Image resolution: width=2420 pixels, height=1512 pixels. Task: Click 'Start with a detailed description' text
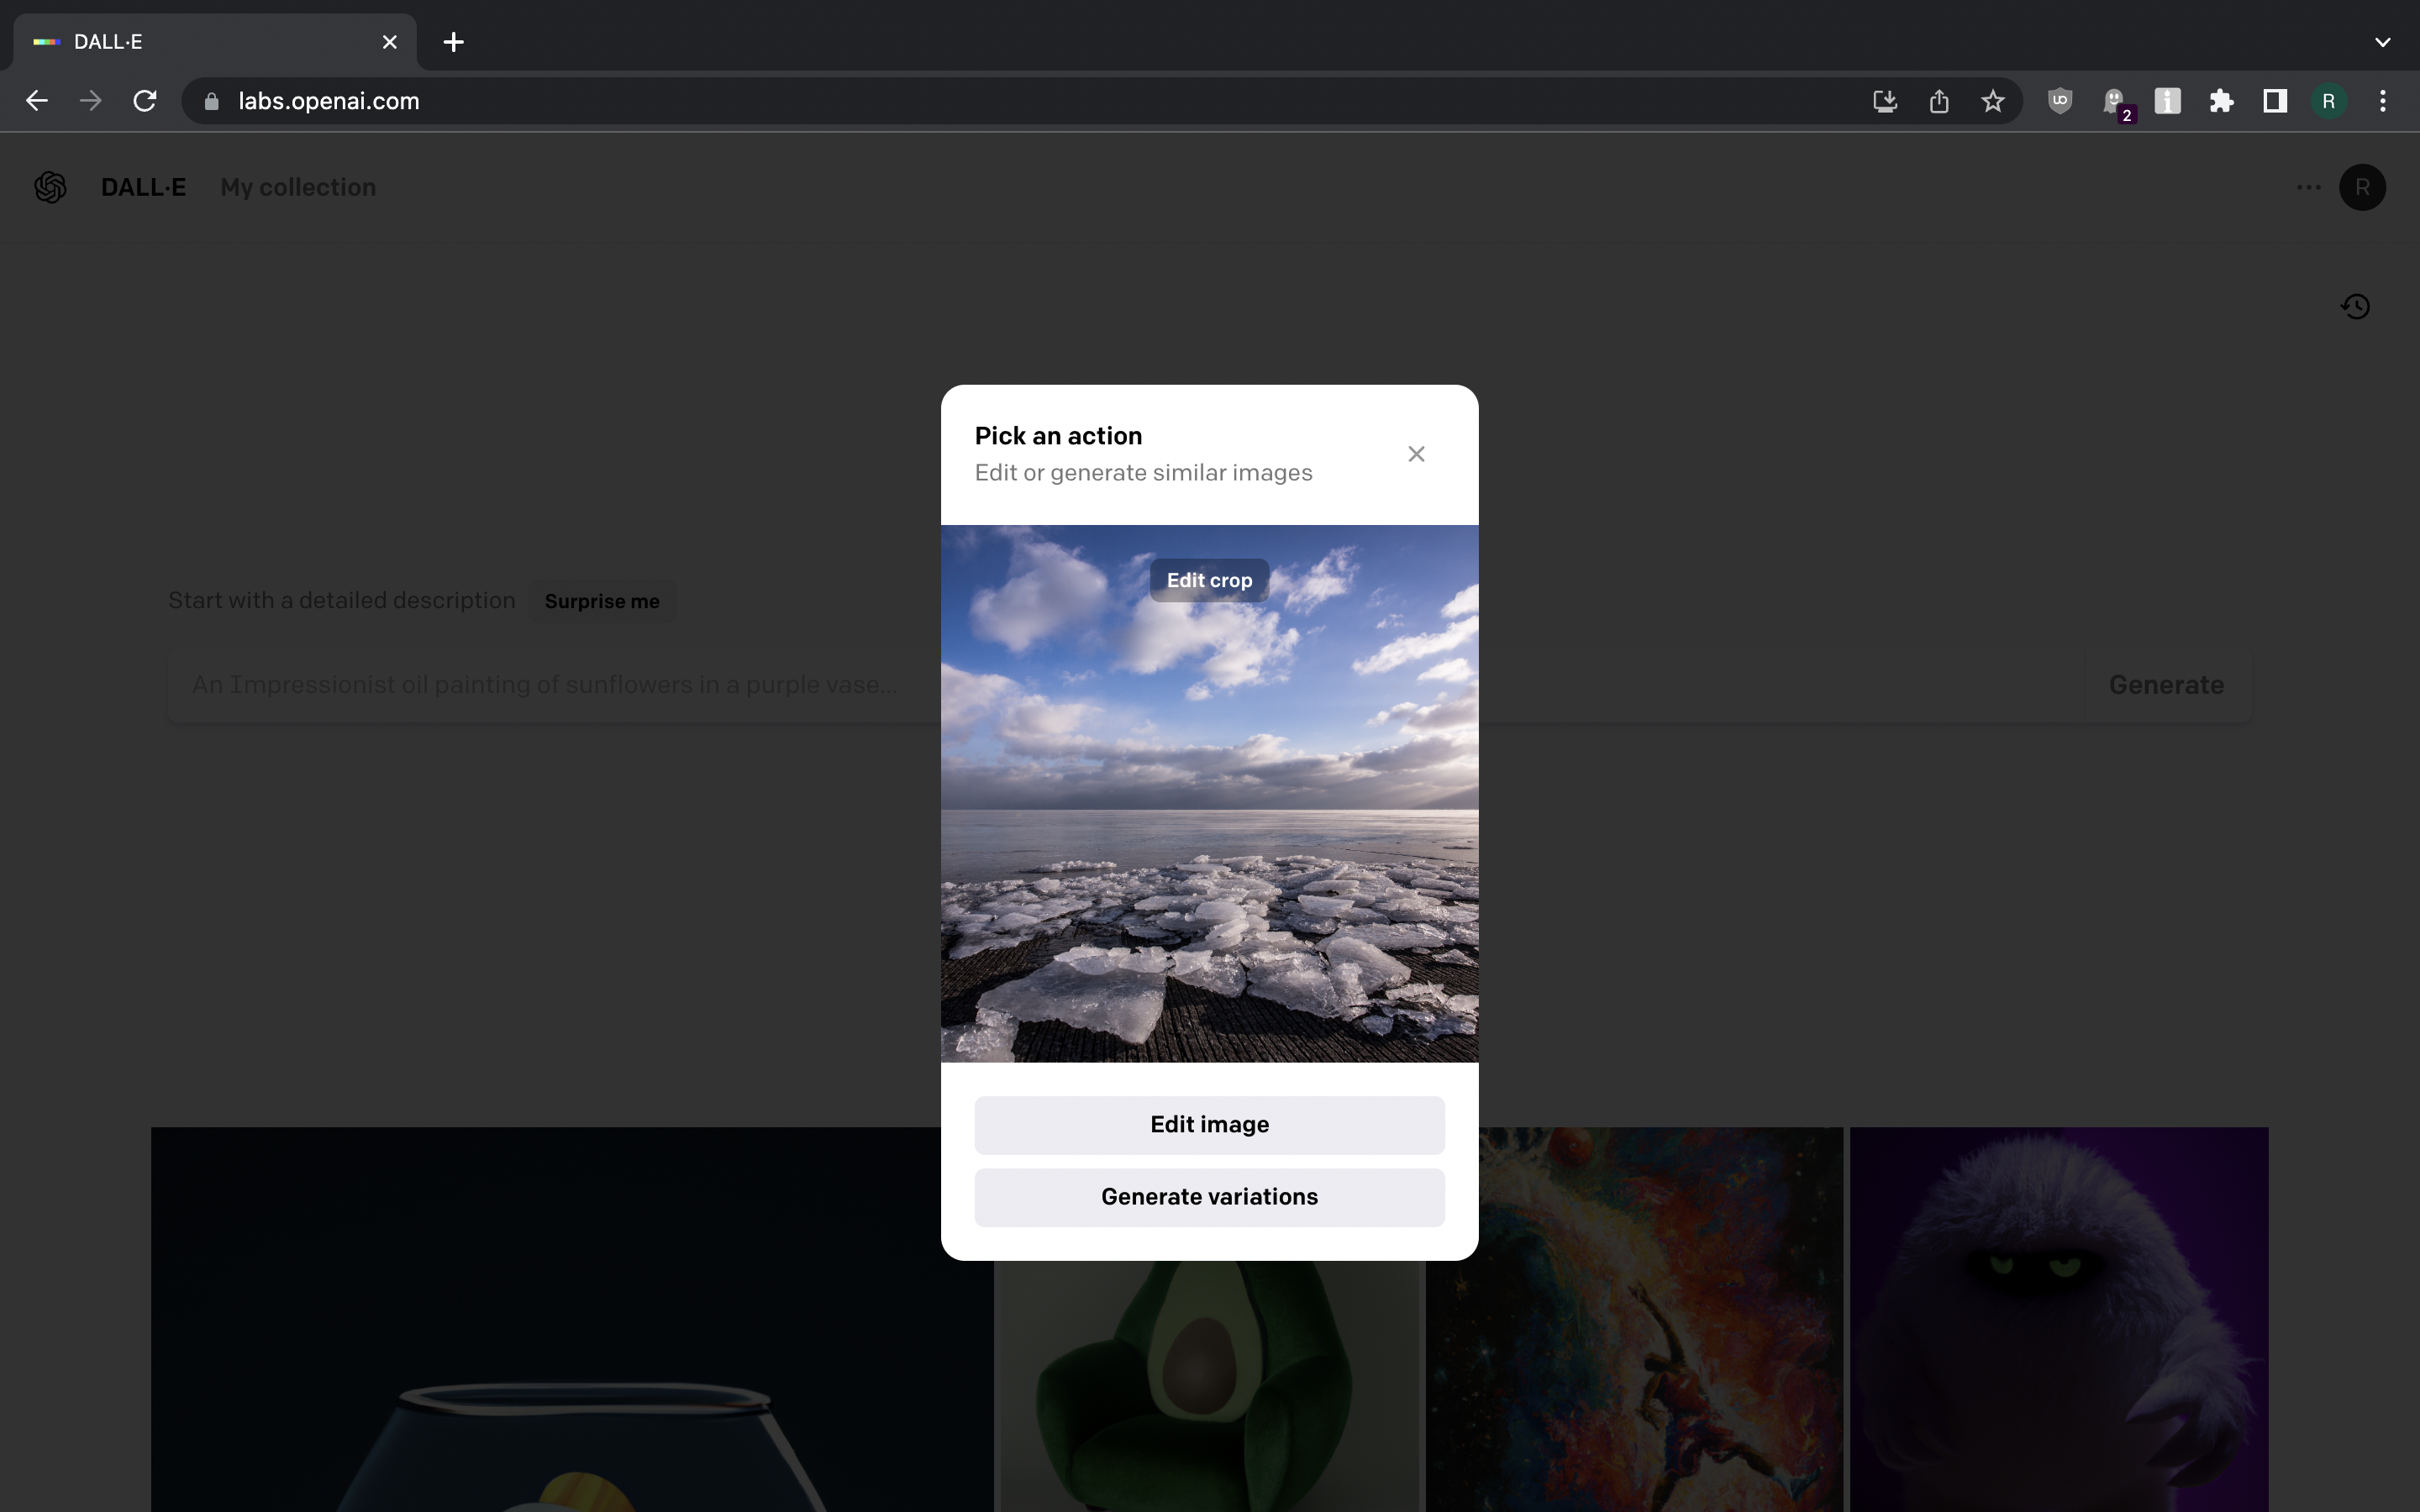(x=342, y=600)
